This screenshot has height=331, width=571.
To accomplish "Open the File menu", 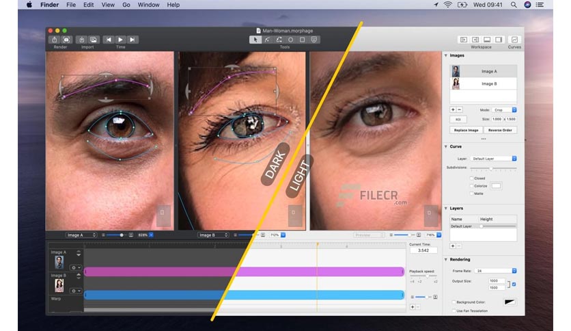I will [x=71, y=5].
